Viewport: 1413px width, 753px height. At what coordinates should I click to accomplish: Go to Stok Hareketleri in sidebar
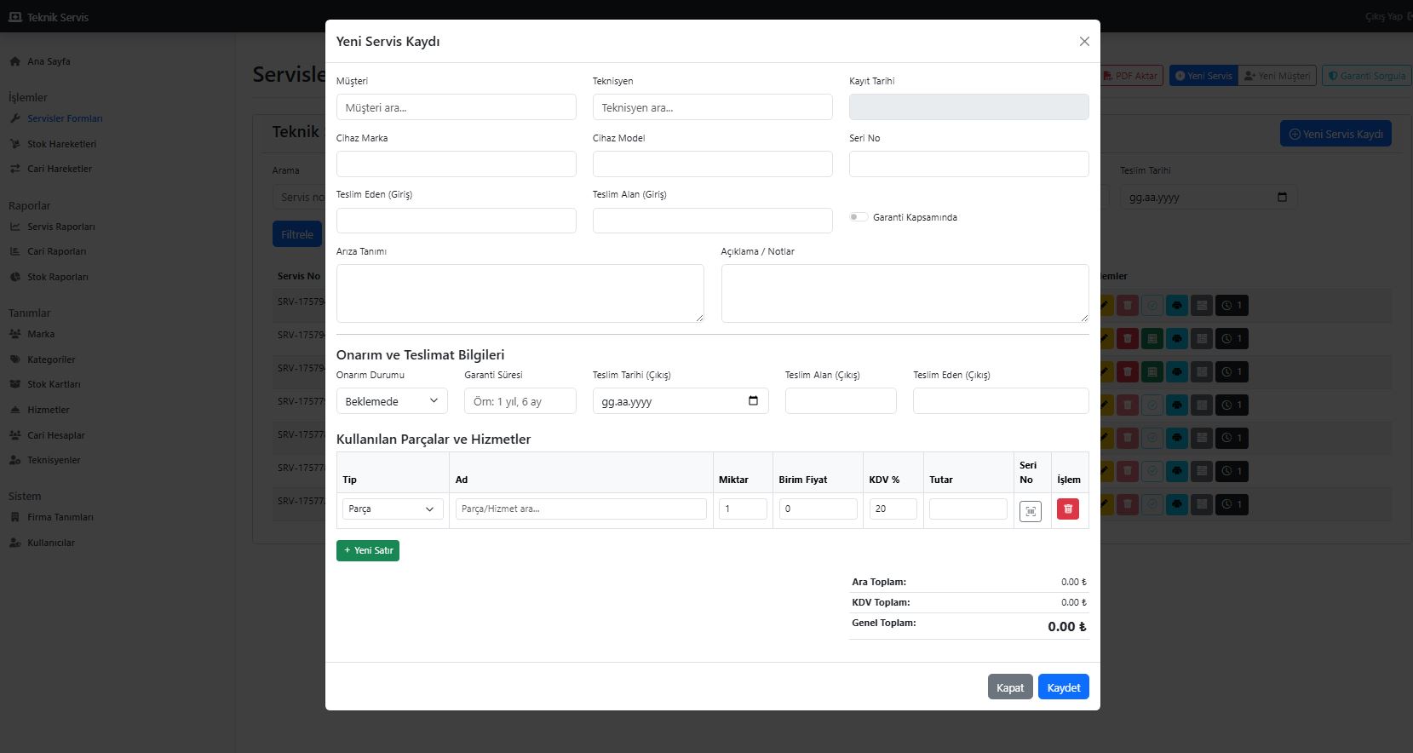61,144
